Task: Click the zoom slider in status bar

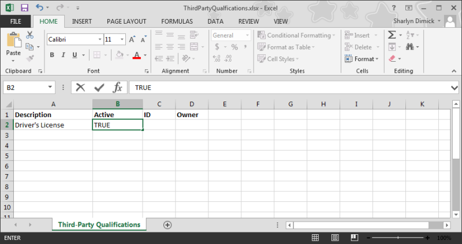Action: tap(400, 238)
